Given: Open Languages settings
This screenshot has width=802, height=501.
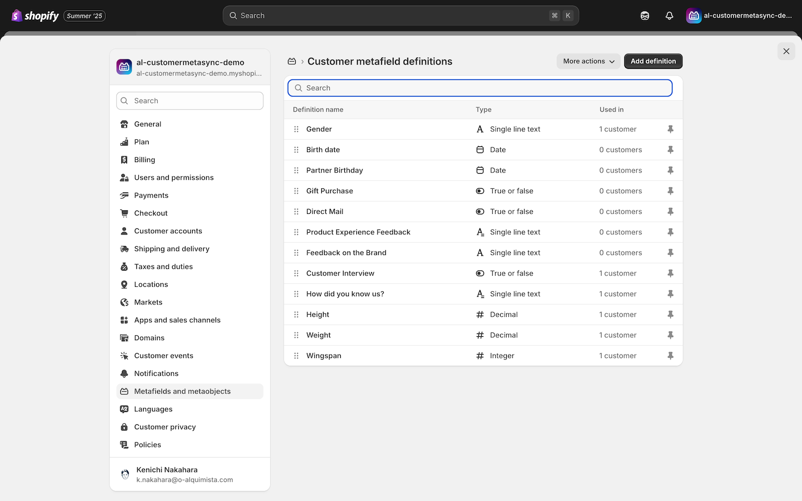Looking at the screenshot, I should click(x=190, y=409).
